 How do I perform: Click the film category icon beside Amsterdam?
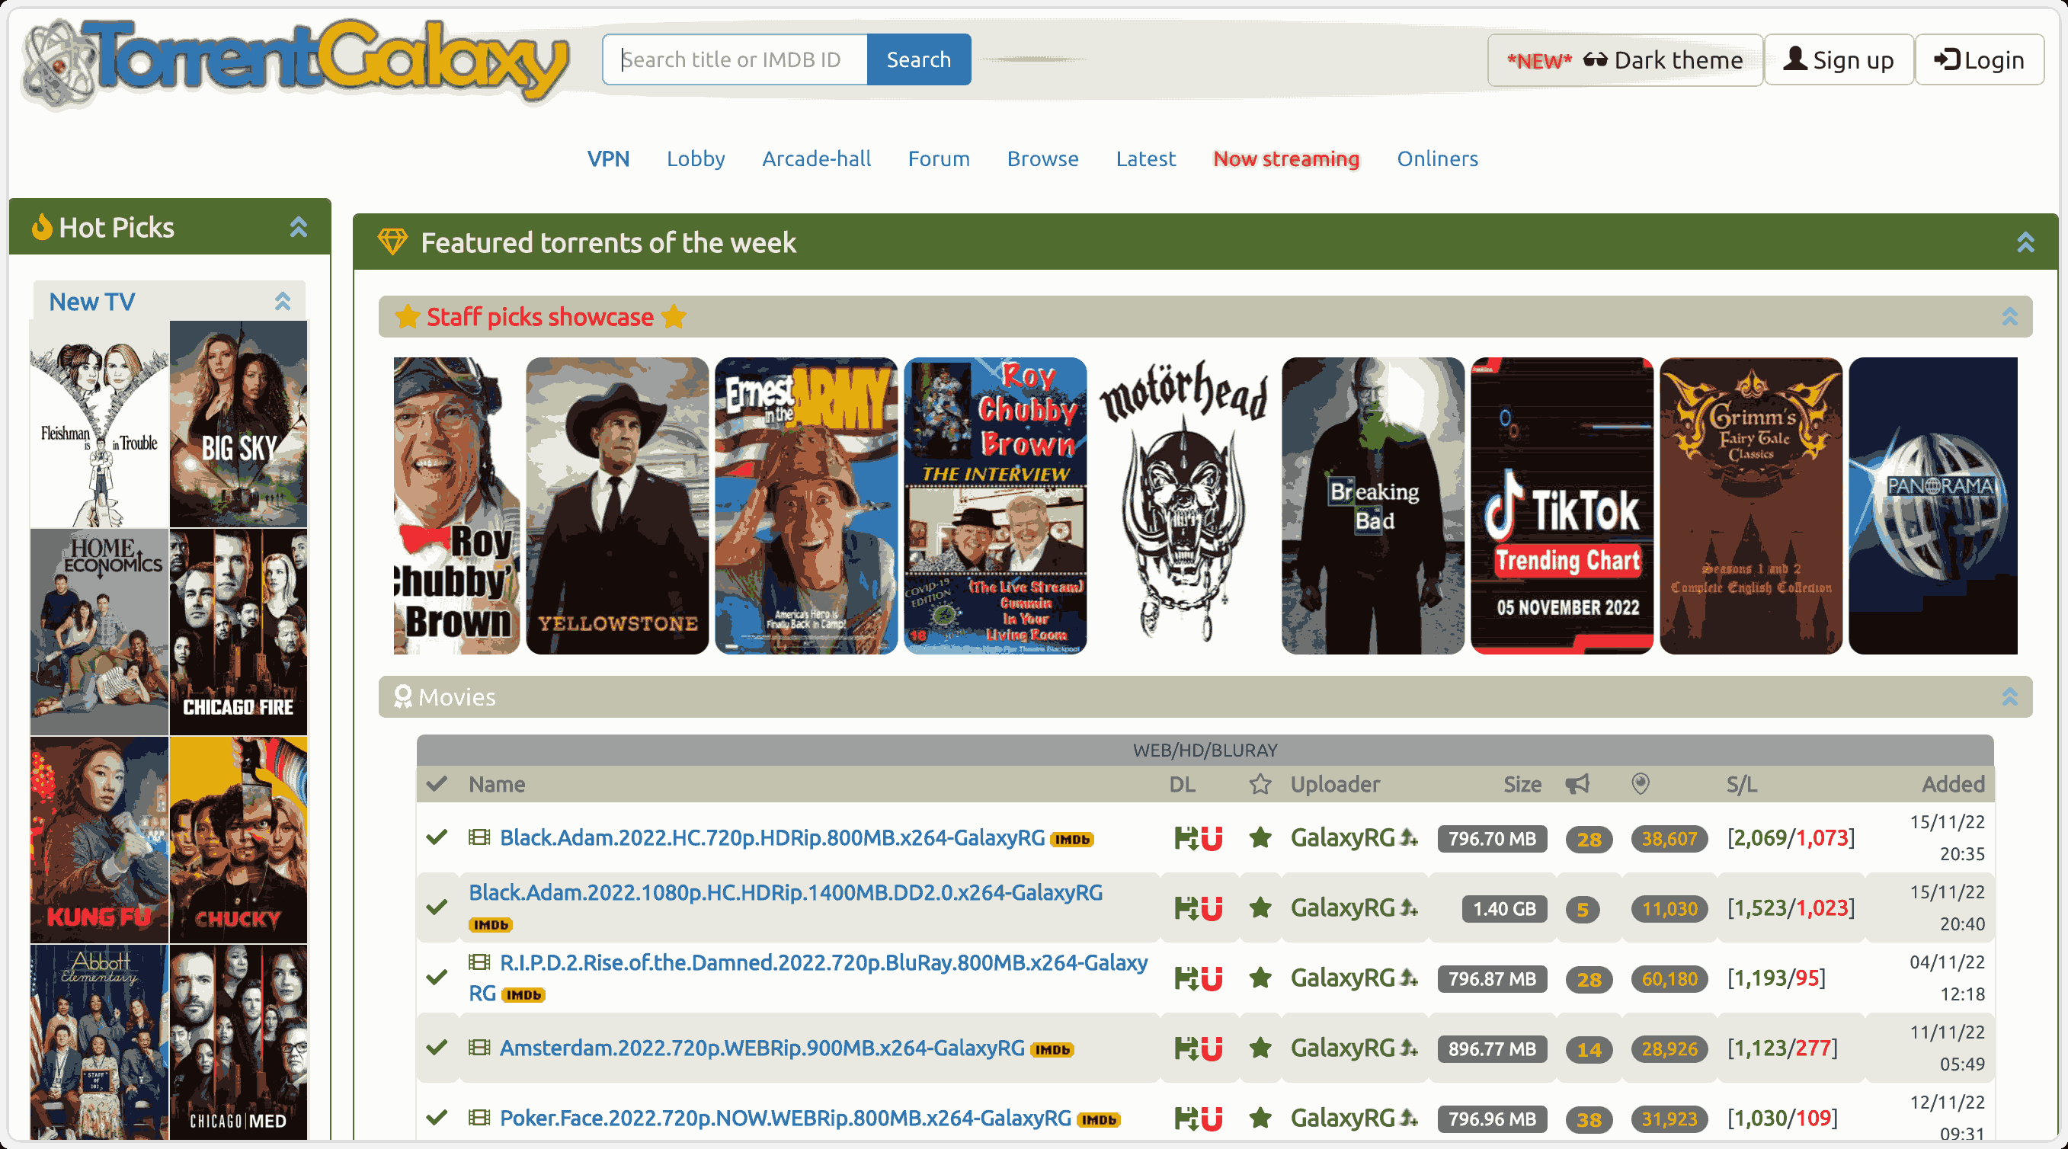click(x=479, y=1047)
